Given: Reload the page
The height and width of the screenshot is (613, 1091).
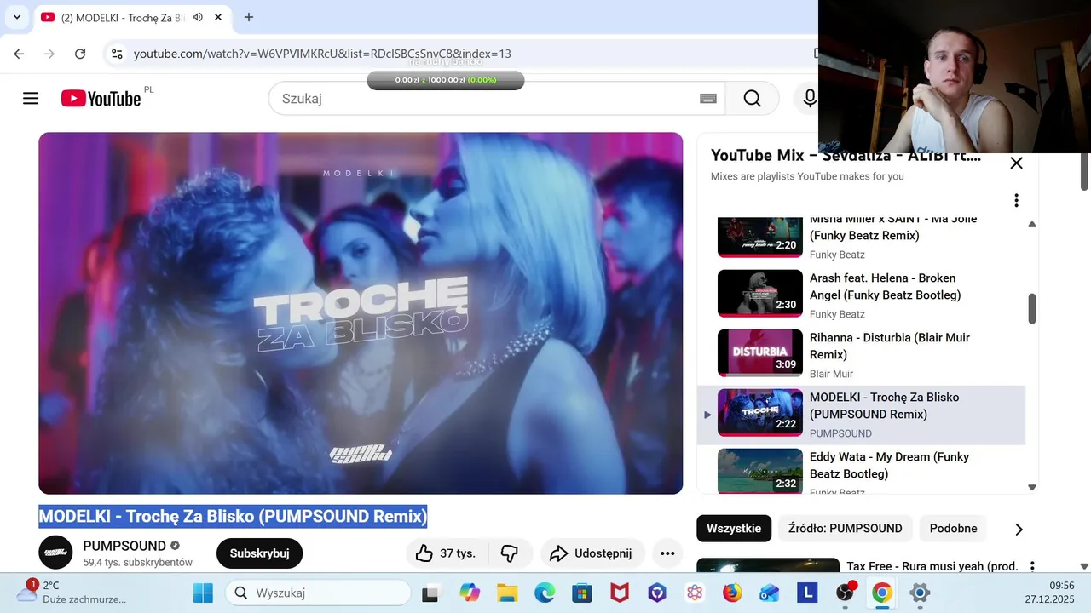Looking at the screenshot, I should 80,54.
